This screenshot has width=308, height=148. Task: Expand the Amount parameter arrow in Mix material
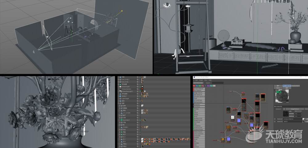click(x=274, y=109)
